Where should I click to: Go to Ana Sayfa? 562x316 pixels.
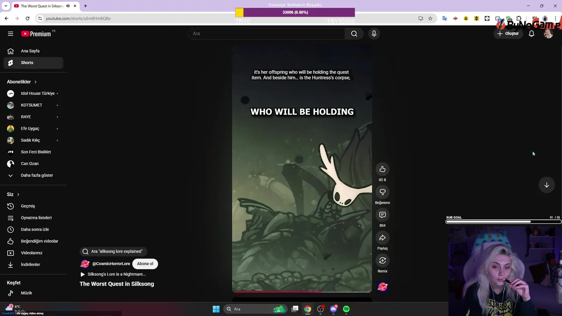(x=33, y=51)
